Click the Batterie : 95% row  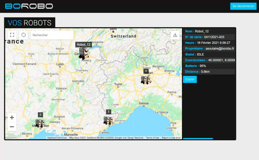pyautogui.click(x=209, y=66)
